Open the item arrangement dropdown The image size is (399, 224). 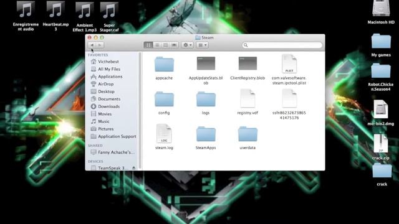(x=203, y=45)
